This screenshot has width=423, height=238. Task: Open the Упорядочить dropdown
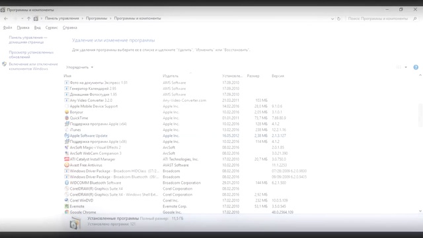pyautogui.click(x=79, y=67)
